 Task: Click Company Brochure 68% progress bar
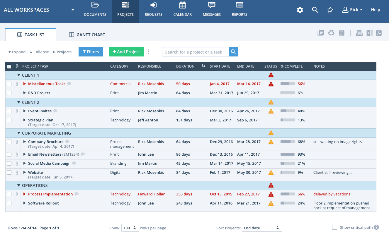pos(288,142)
